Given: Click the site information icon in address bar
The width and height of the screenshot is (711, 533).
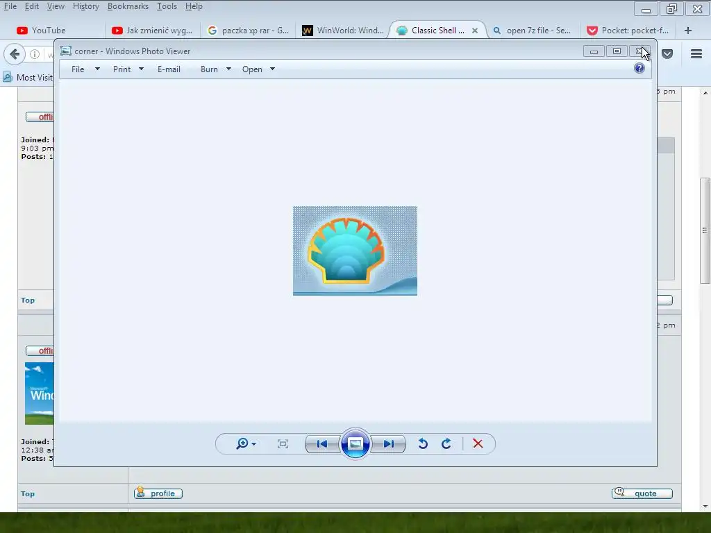Looking at the screenshot, I should [35, 54].
